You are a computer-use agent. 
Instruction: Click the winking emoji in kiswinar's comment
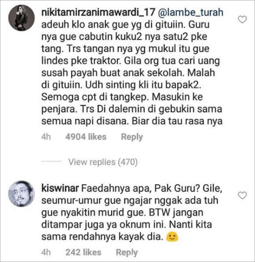click(x=172, y=237)
